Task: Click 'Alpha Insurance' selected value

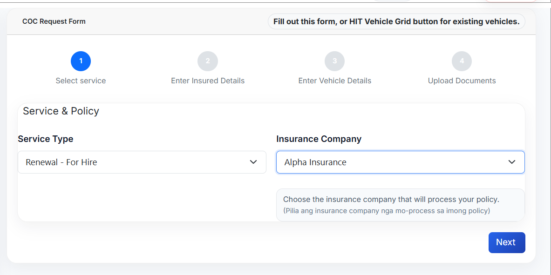Action: pos(315,162)
